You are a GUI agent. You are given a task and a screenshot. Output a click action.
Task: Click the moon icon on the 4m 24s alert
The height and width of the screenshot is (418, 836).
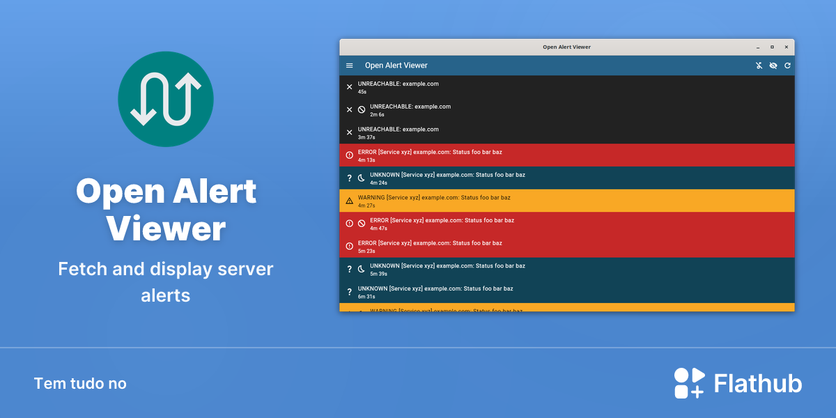362,178
